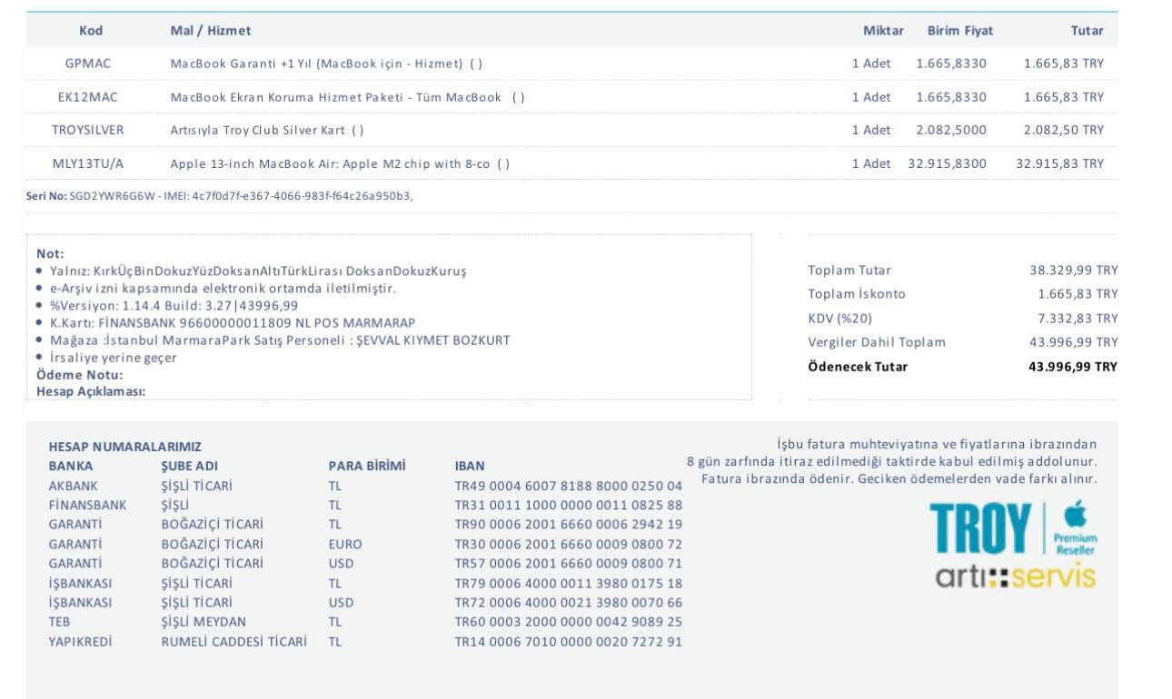Select the Mal / Hizmet column header

211,31
